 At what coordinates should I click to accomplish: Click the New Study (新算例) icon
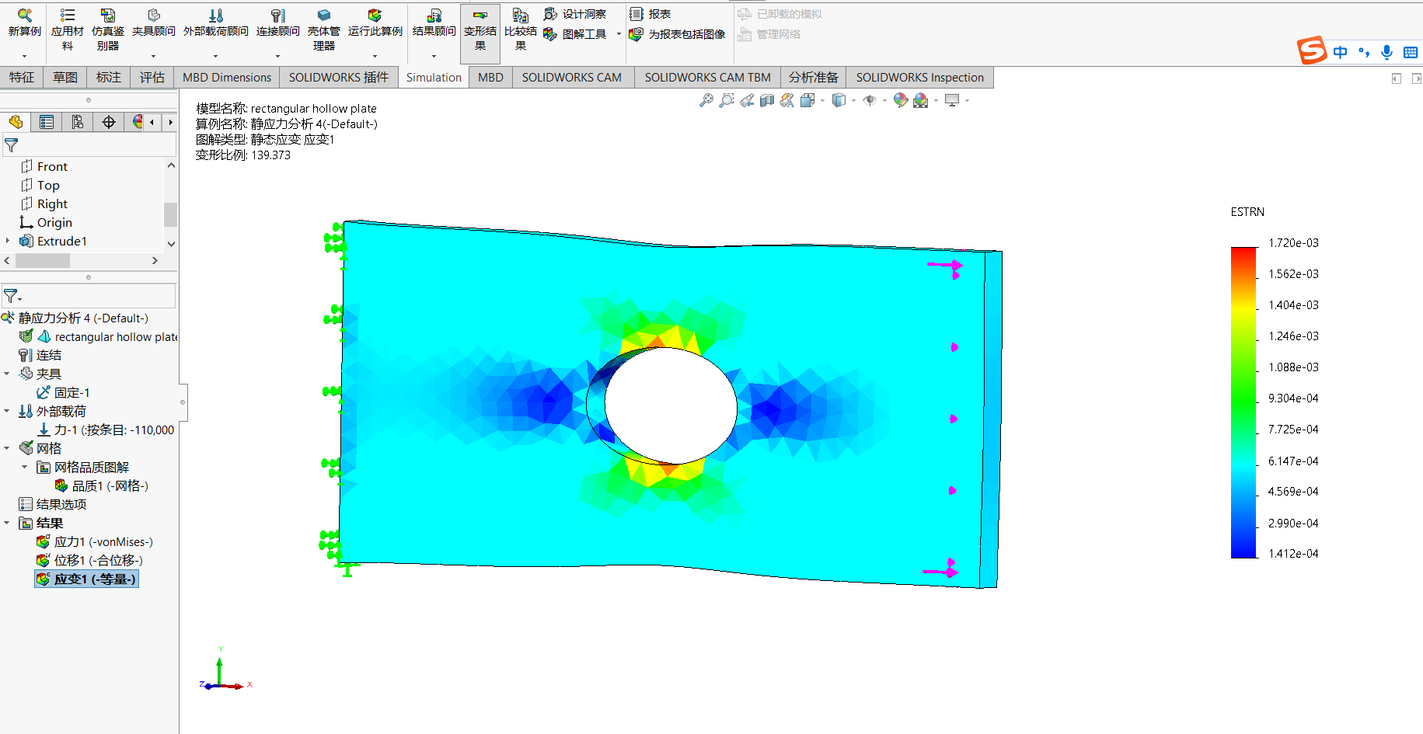24,22
